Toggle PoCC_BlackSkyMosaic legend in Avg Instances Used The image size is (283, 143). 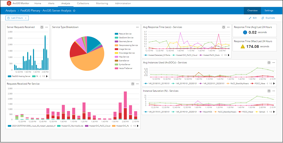click(x=237, y=83)
